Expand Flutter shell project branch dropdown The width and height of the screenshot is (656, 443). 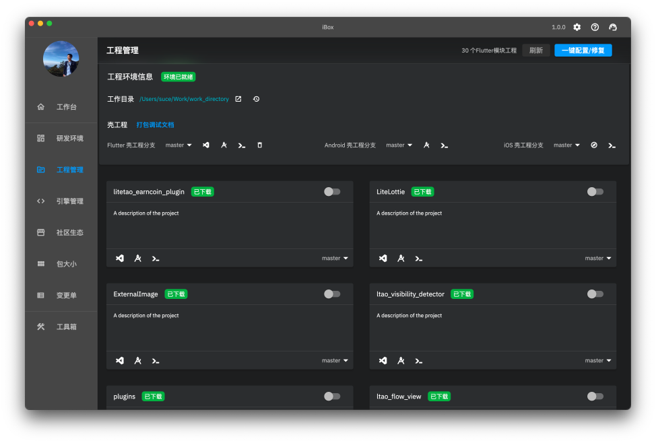click(x=178, y=145)
